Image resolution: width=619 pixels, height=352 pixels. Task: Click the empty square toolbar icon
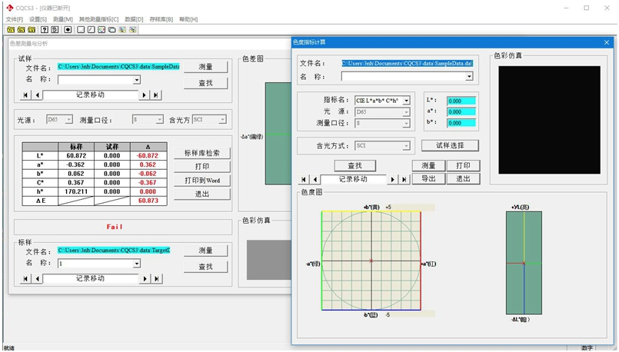[x=80, y=30]
